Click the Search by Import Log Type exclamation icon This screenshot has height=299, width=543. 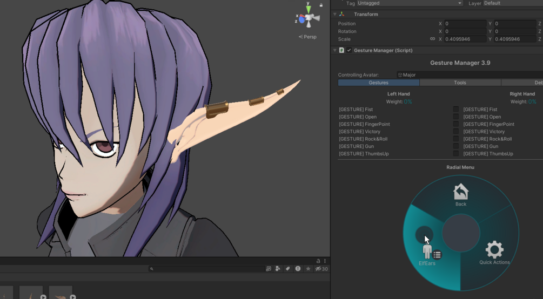[298, 269]
